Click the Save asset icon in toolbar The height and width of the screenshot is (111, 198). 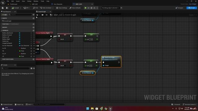[3, 8]
